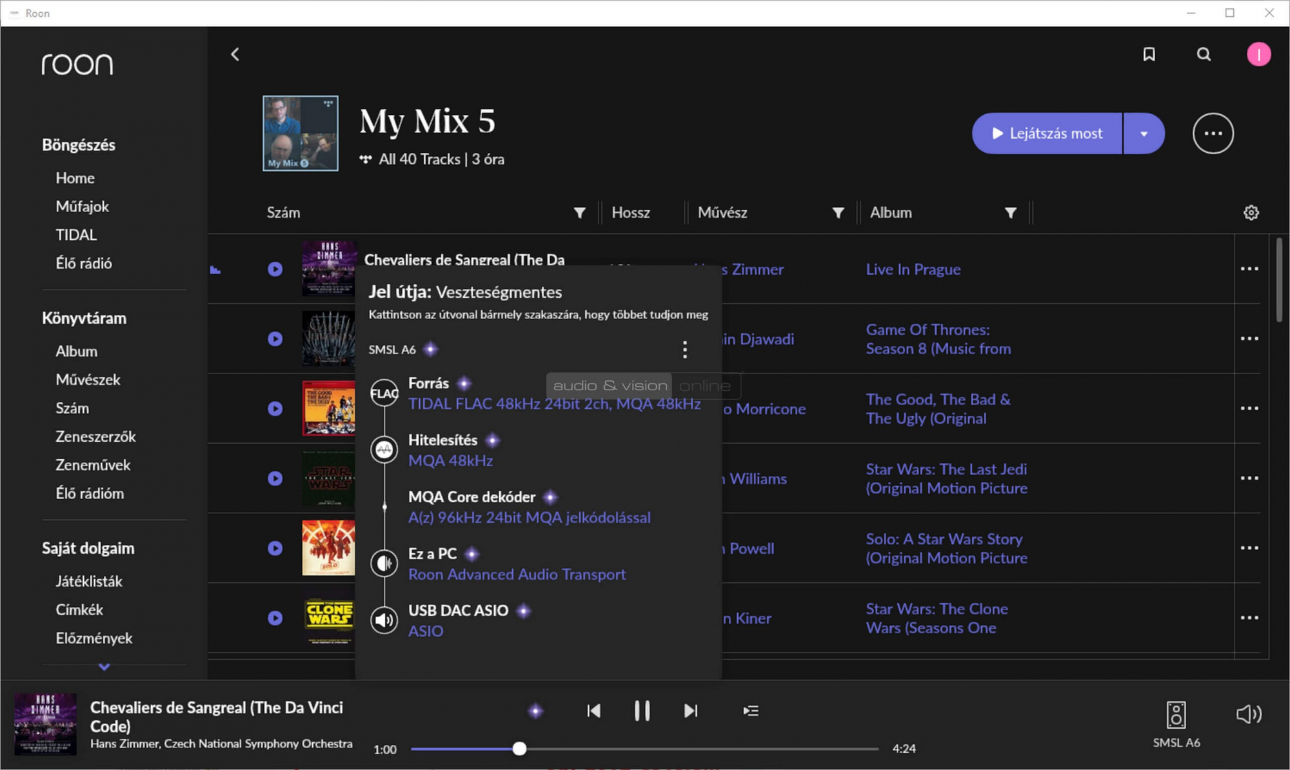
Task: Open Címkék in the sidebar
Action: tap(79, 609)
